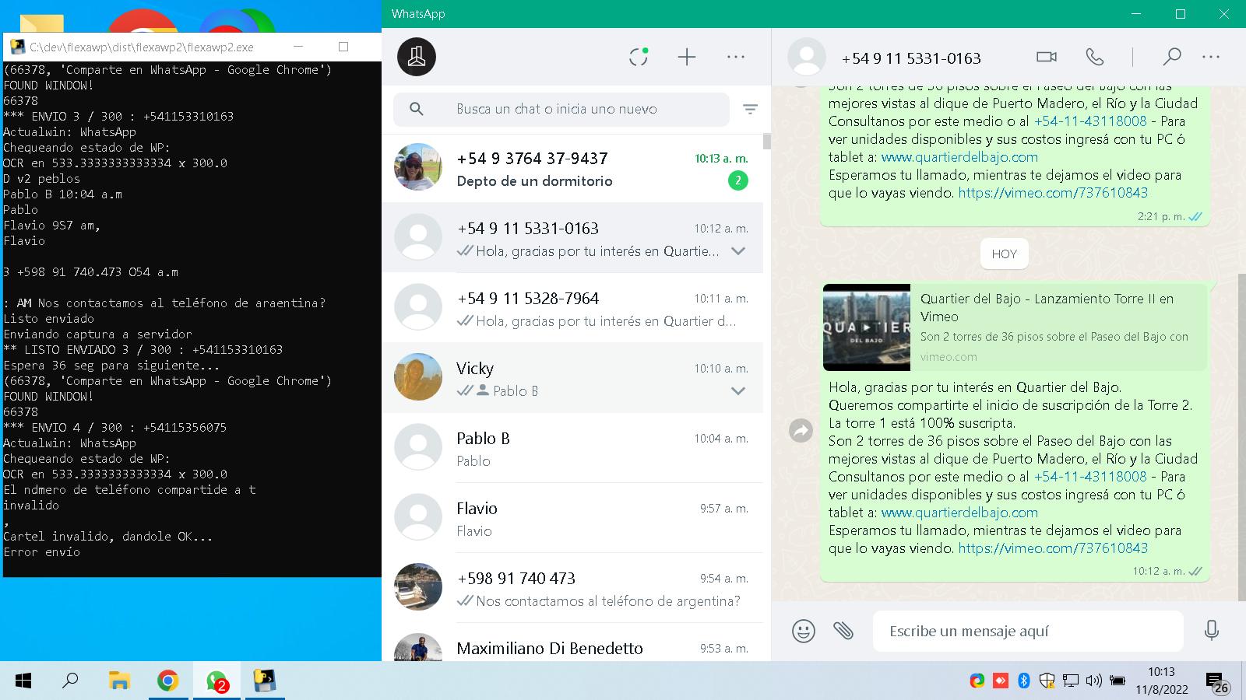1246x700 pixels.
Task: Click the Windows Start button
Action: pos(23,681)
